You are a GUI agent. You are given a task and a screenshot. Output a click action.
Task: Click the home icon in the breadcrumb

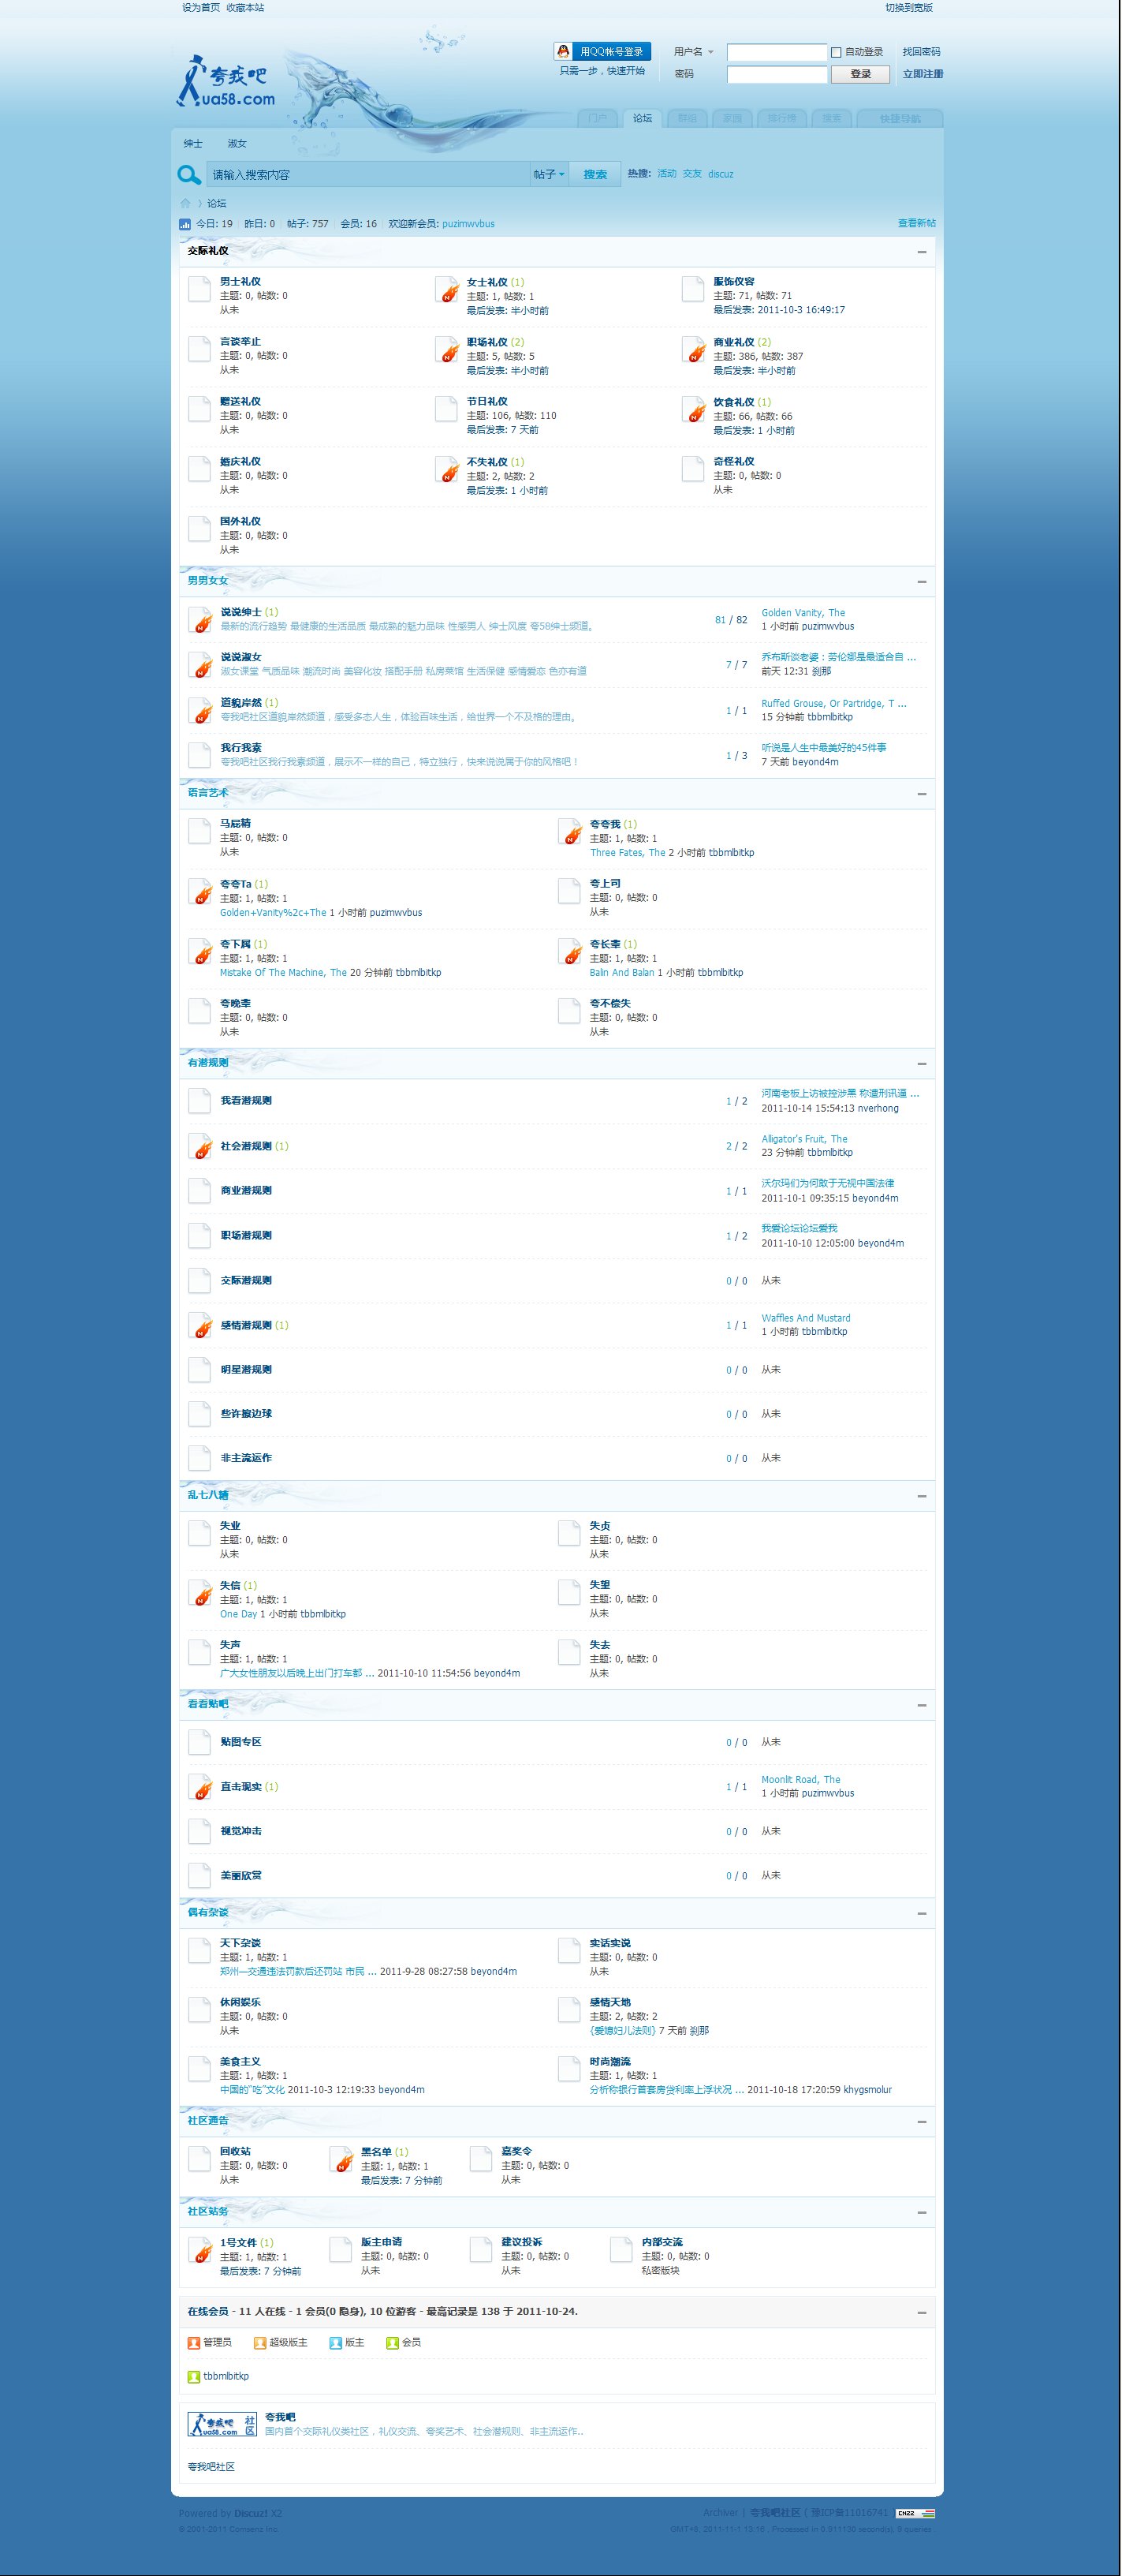coord(185,203)
